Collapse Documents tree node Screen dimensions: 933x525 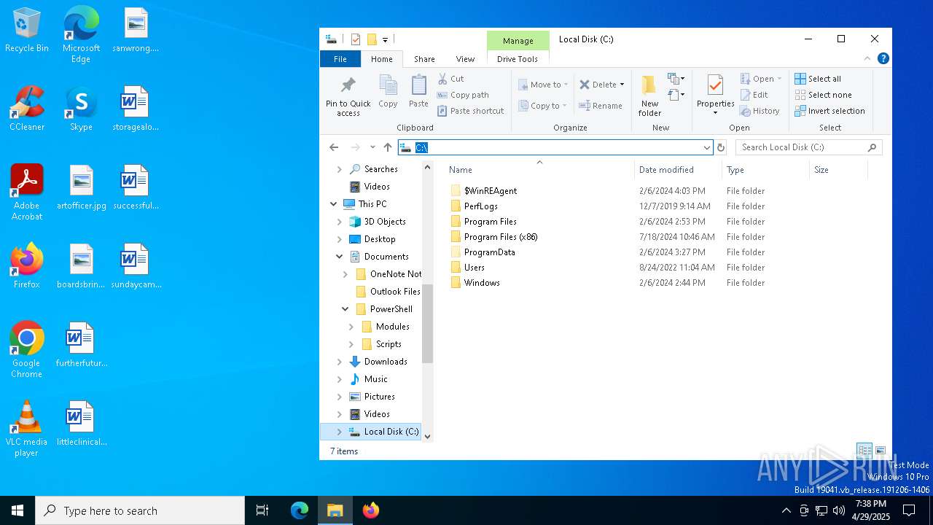point(340,257)
